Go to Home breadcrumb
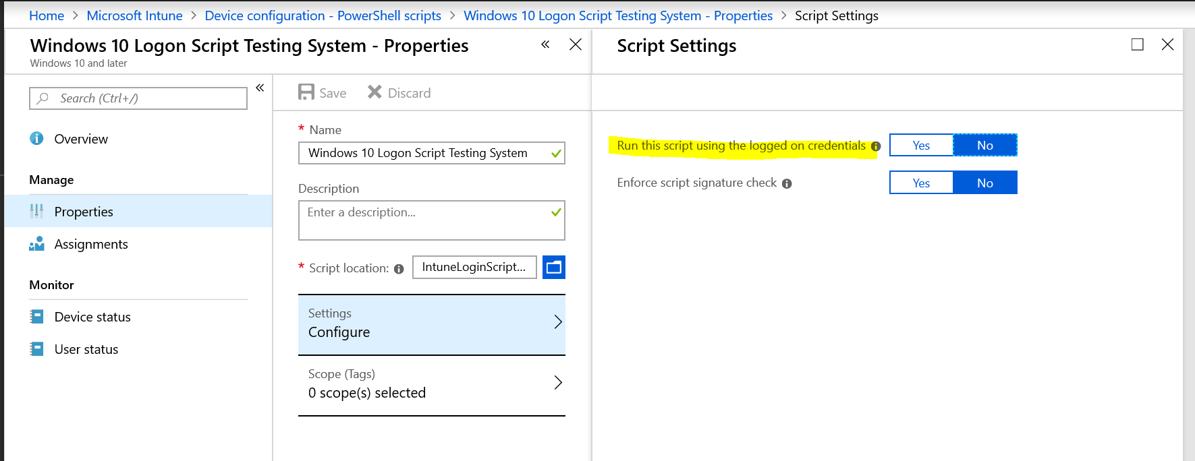The image size is (1195, 461). (x=47, y=16)
